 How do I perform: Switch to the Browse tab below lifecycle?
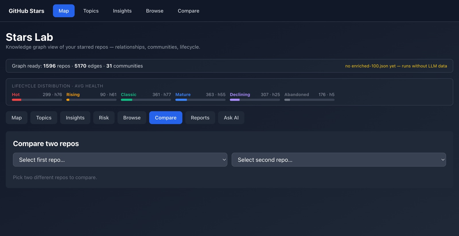132,118
